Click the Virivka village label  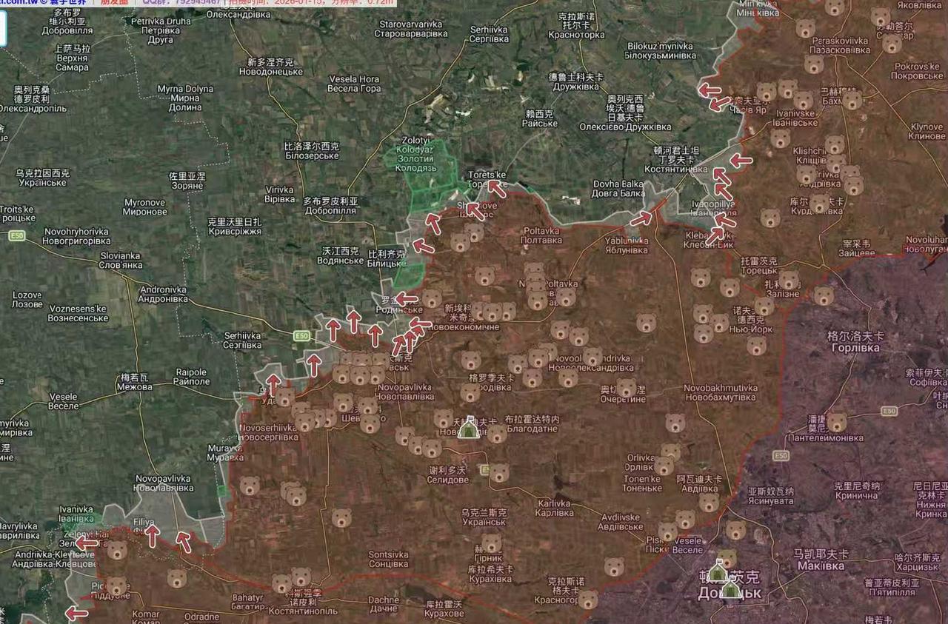(279, 194)
